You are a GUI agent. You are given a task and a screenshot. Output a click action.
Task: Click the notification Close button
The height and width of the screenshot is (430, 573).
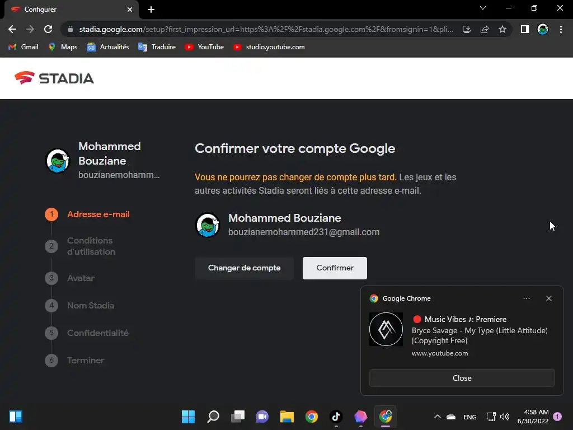tap(462, 378)
